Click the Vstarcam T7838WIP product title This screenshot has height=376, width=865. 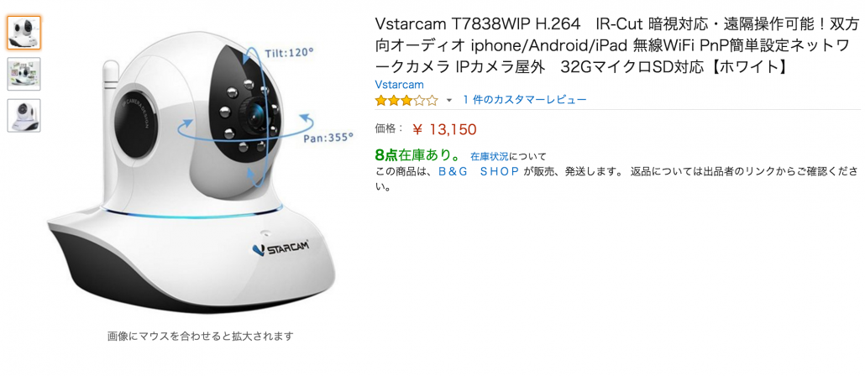[x=616, y=45]
